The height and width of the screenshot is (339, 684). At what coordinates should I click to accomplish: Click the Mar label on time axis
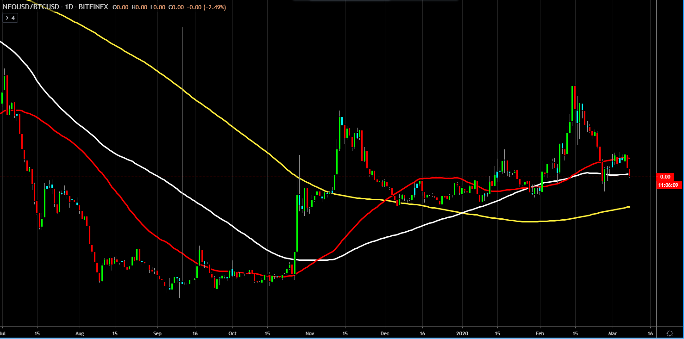(x=613, y=333)
